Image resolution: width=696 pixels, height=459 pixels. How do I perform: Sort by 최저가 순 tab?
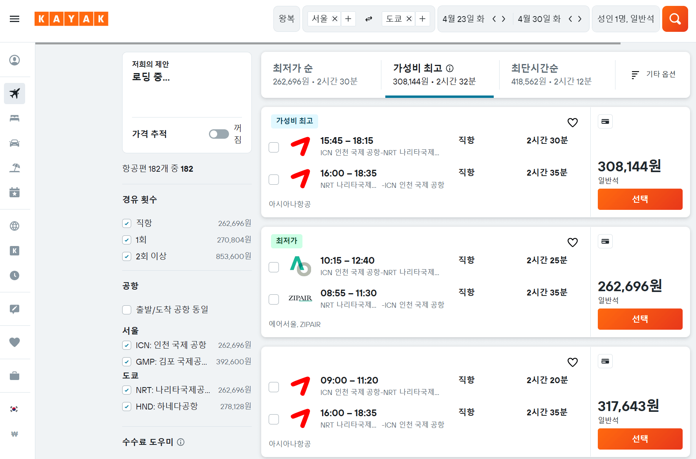pos(321,75)
